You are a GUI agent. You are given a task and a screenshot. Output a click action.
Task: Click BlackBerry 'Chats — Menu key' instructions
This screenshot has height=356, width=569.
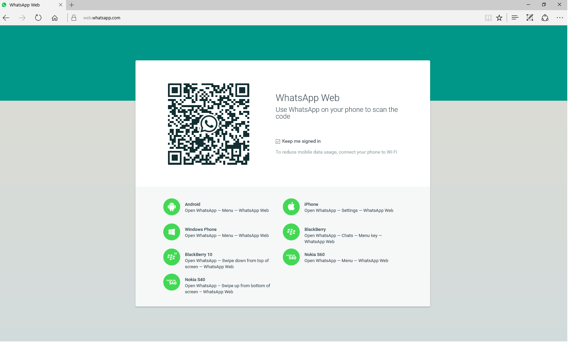[343, 238]
